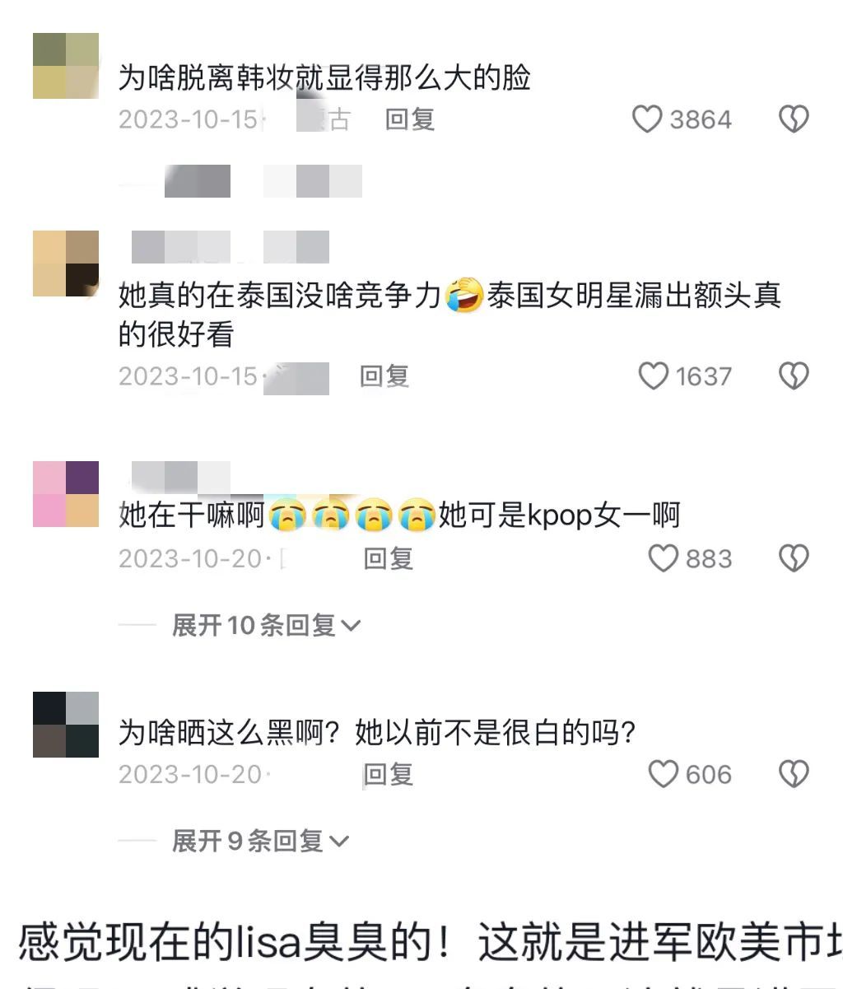Dislike the comment with 883 likes

(794, 558)
